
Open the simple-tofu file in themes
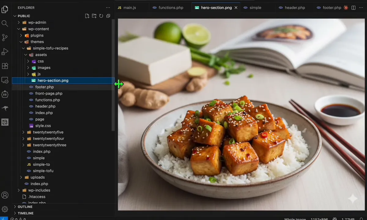(63, 171)
